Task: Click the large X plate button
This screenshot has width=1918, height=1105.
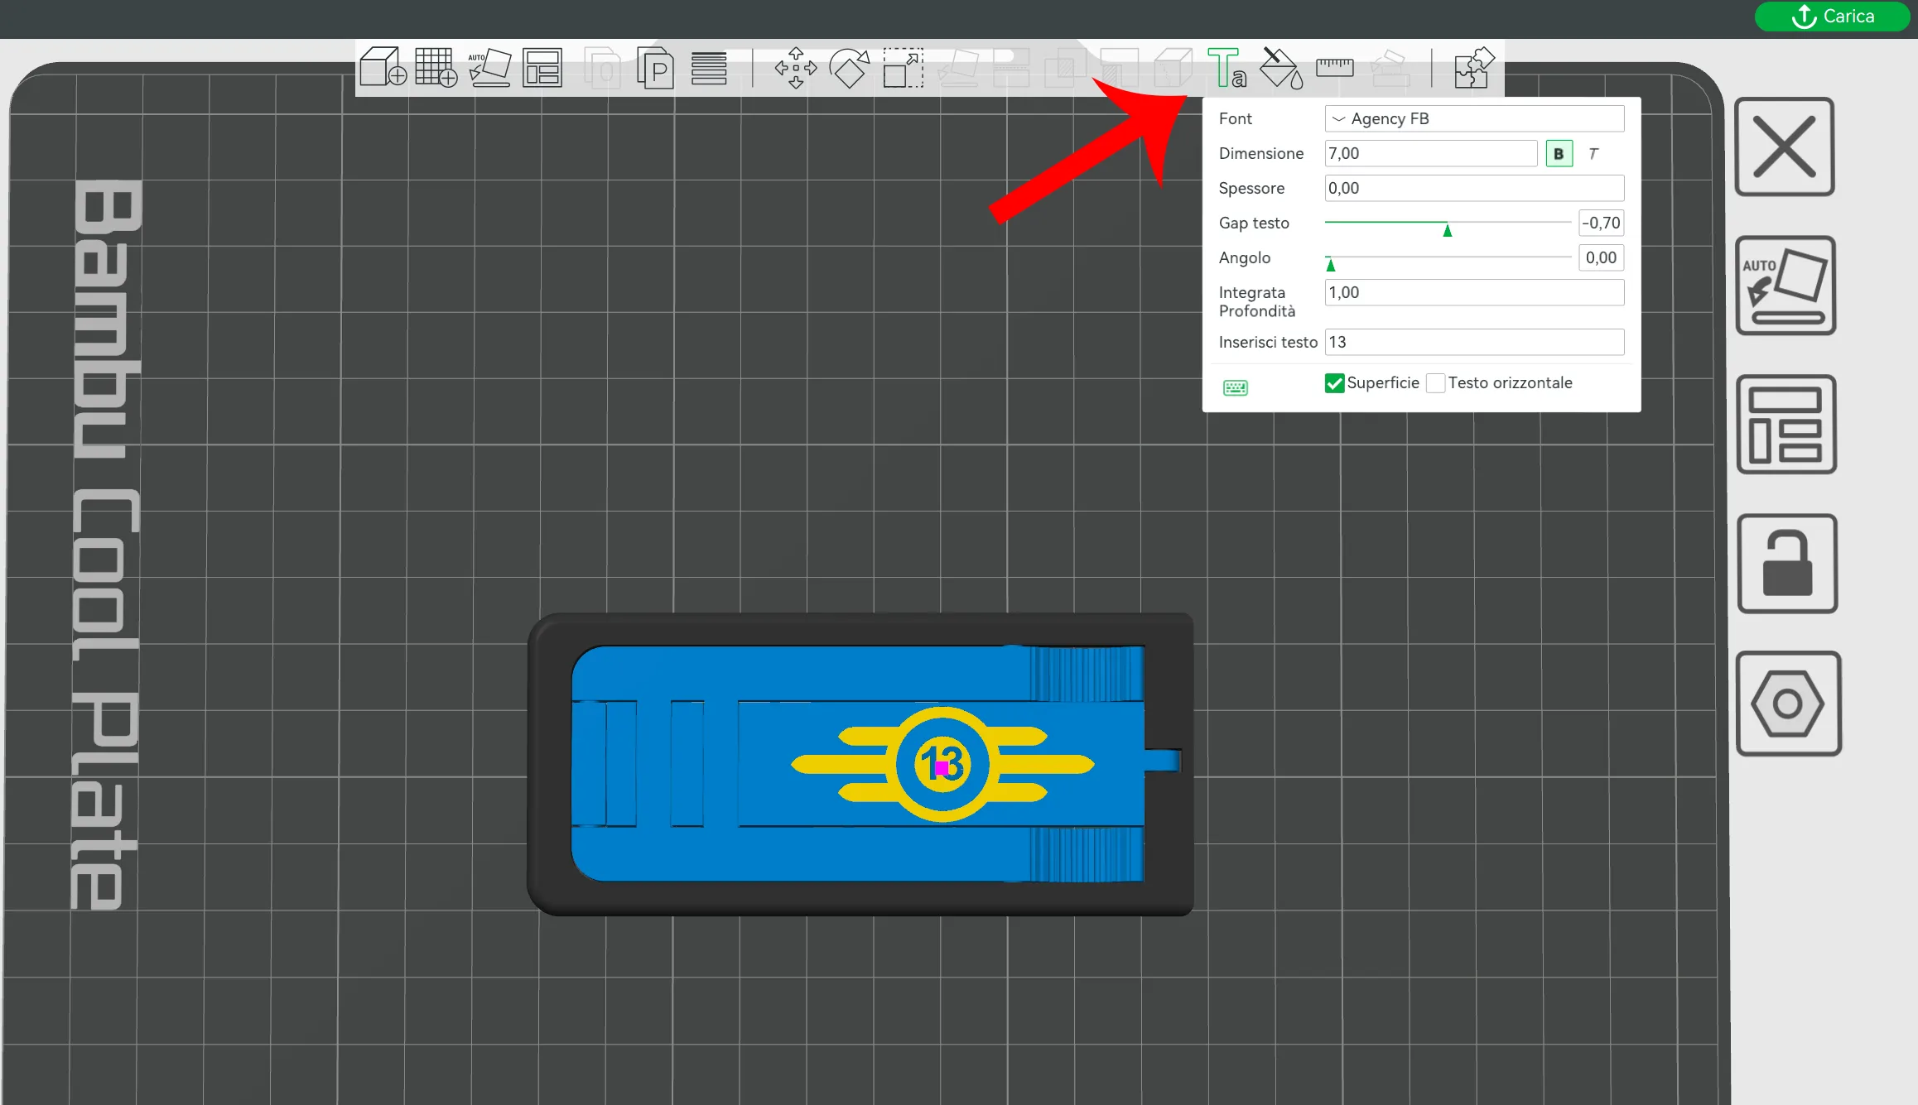Action: pyautogui.click(x=1785, y=147)
